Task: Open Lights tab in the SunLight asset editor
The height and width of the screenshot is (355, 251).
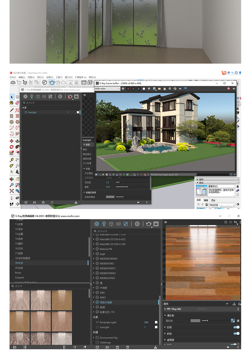Action: [x=32, y=96]
